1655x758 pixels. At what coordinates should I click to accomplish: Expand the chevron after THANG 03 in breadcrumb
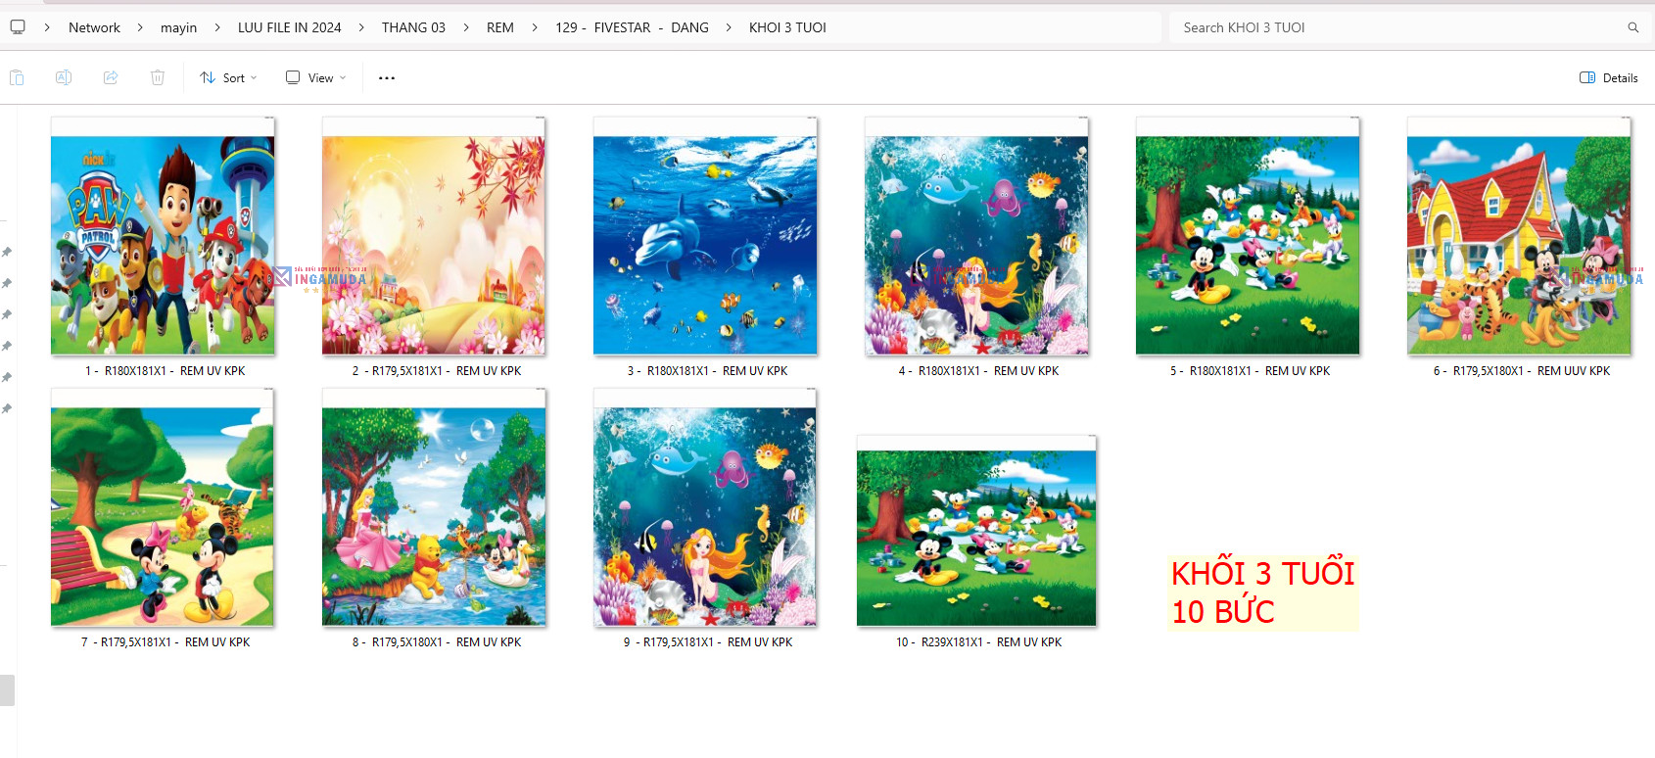(x=466, y=27)
